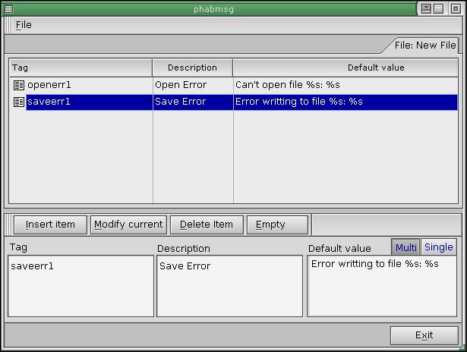Focus the Tag text field containing saveerr1
The height and width of the screenshot is (352, 467).
(x=80, y=286)
